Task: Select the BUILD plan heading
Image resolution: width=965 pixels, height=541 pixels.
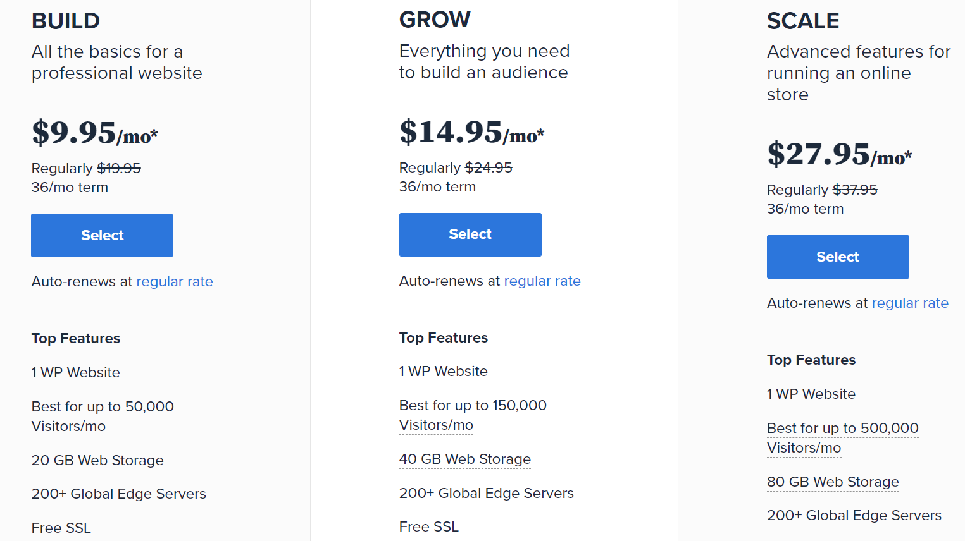Action: 65,20
